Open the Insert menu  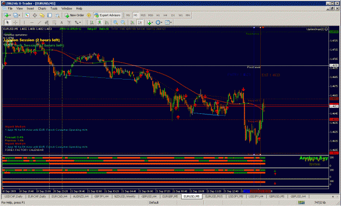pos(31,9)
